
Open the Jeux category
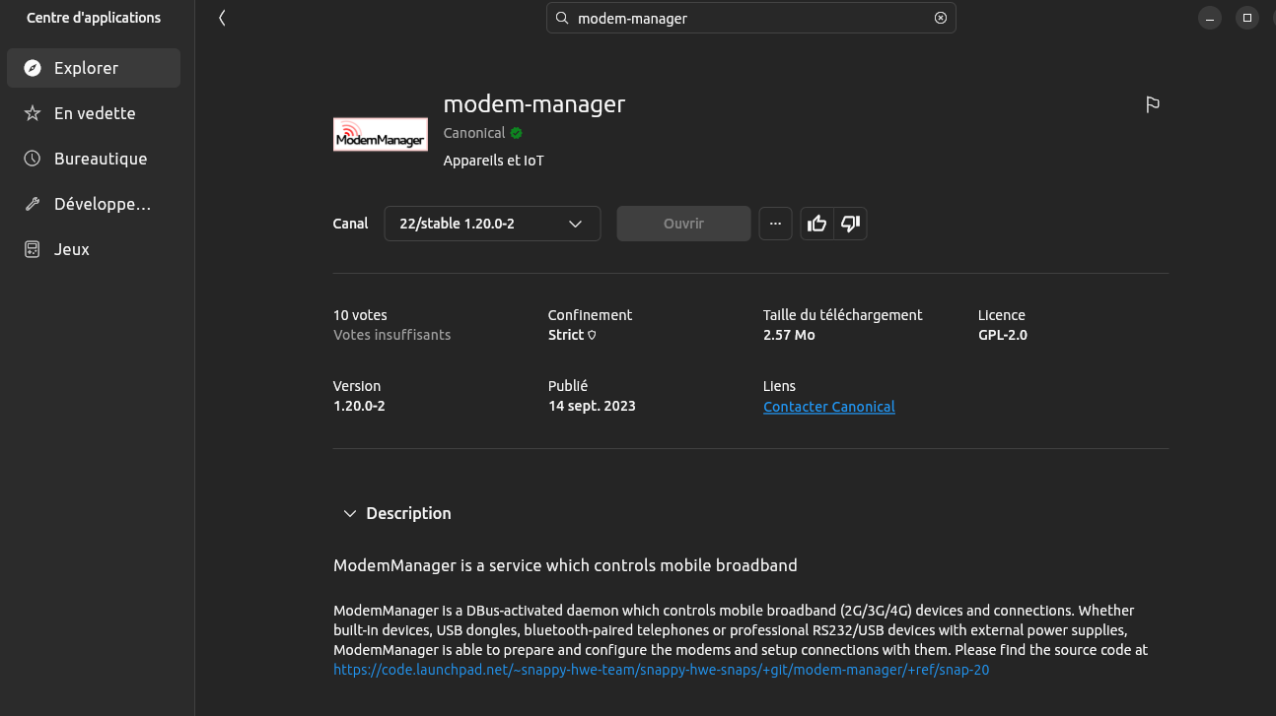click(94, 249)
